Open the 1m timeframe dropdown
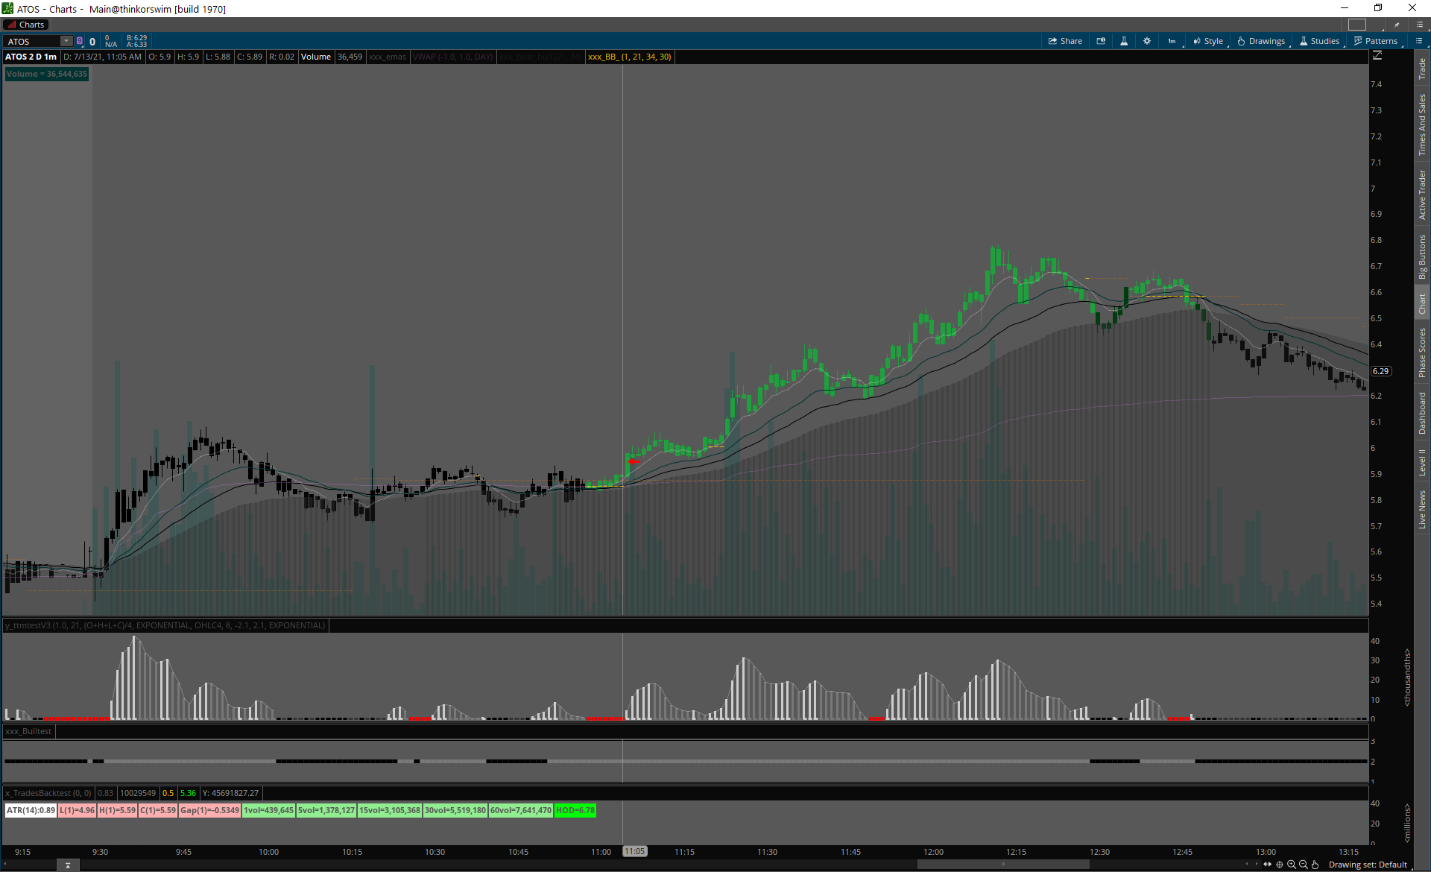Screen dimensions: 1431x872 pos(1173,41)
